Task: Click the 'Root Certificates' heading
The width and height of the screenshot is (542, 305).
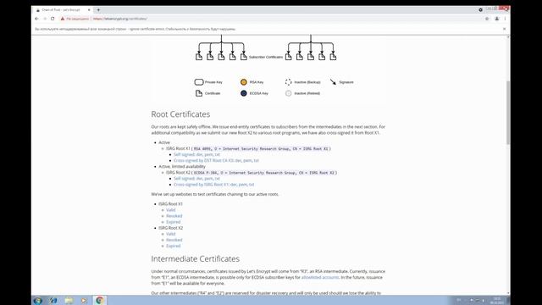Action: [x=180, y=114]
